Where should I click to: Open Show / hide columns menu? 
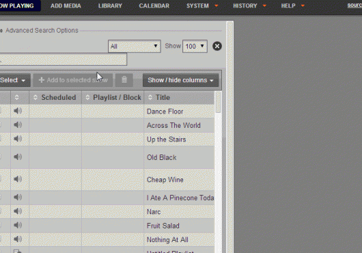coord(180,80)
